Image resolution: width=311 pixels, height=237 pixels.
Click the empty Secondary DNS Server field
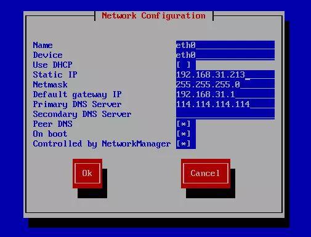tap(225, 114)
